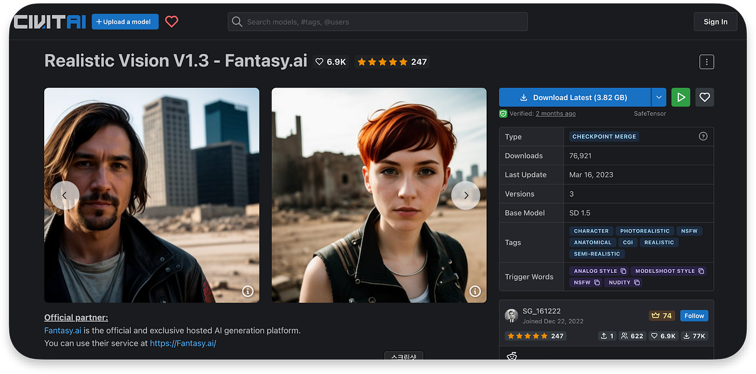This screenshot has height=374, width=756.
Task: Click the 6.9K likes badge beside title
Action: point(331,62)
